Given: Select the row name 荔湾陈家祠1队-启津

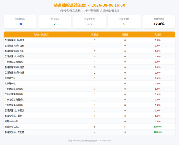Looking at the screenshot, I should tap(14, 40).
